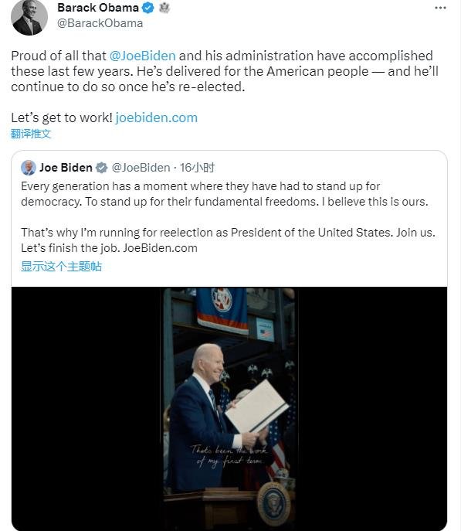Image resolution: width=461 pixels, height=531 pixels.
Task: Click Joe Biden's small profile avatar
Action: [29, 168]
